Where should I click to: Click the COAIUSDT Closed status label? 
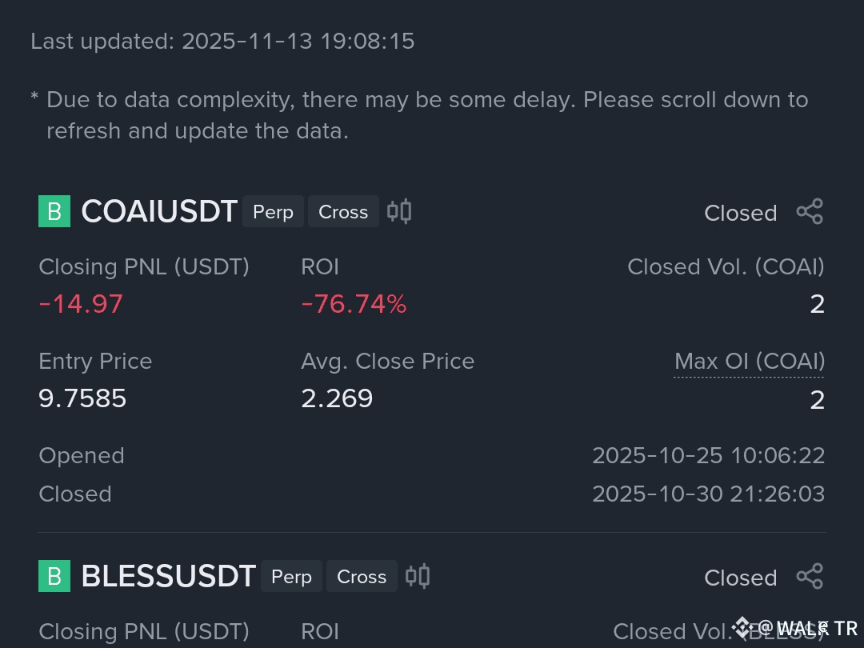coord(741,214)
